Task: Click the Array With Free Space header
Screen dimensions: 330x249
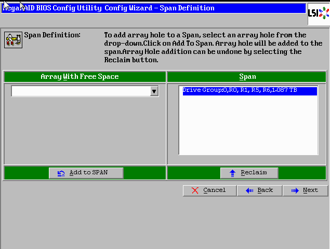Action: (x=85, y=77)
